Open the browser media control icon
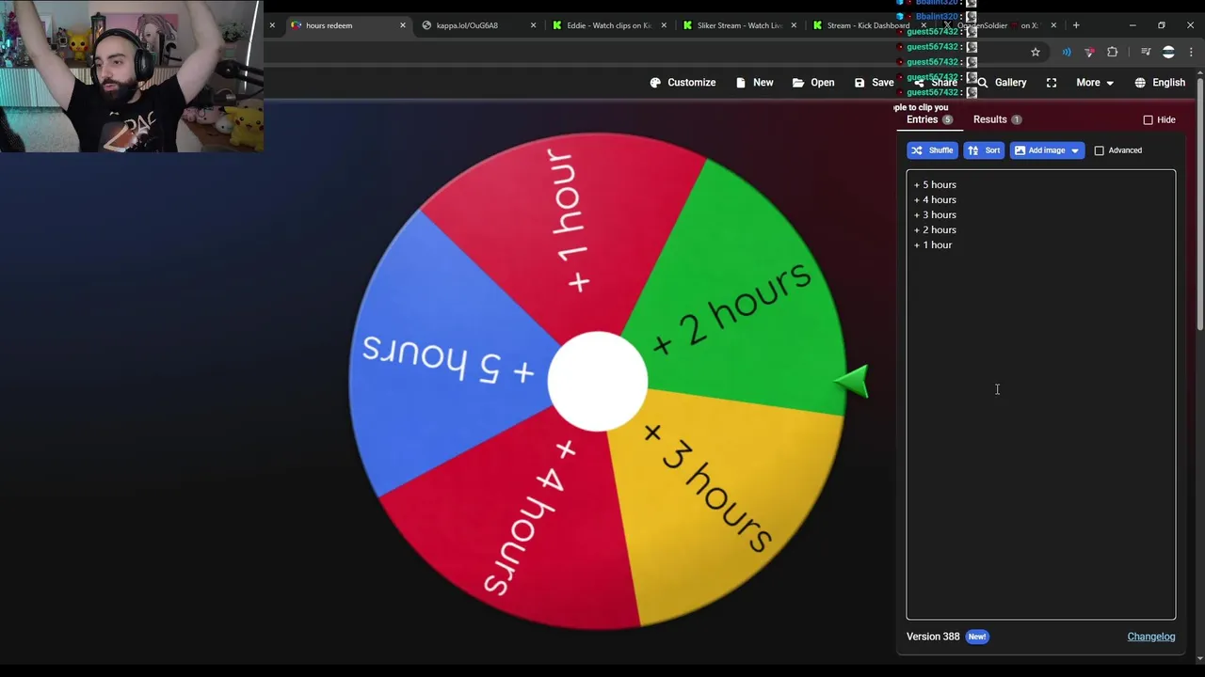Viewport: 1205px width, 677px height. click(x=1146, y=53)
